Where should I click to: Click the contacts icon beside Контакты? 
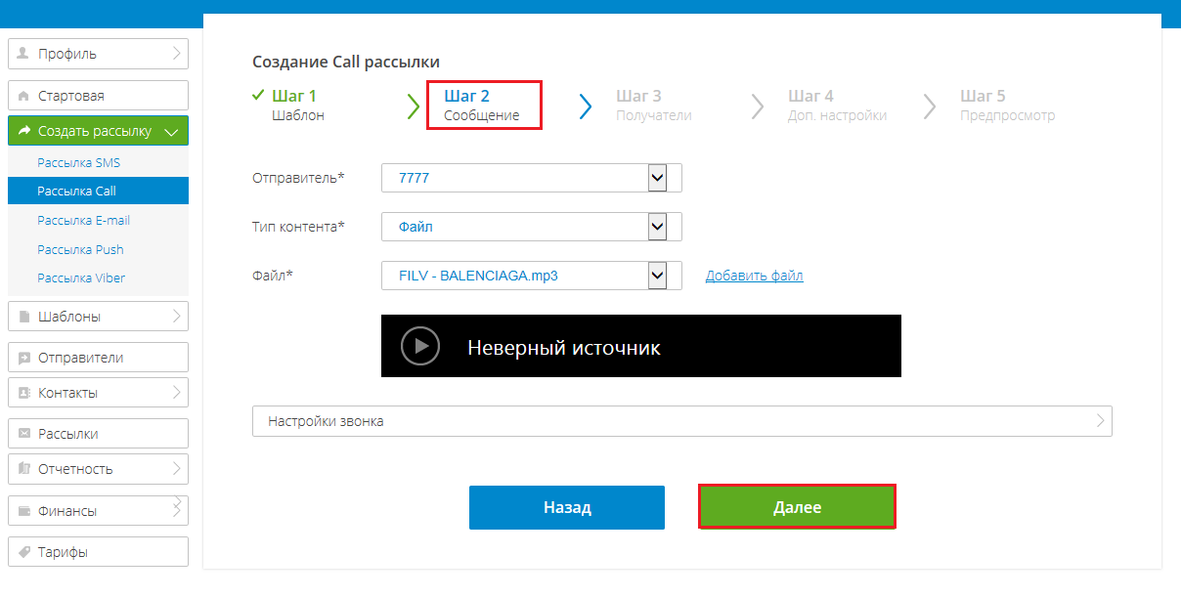[23, 393]
